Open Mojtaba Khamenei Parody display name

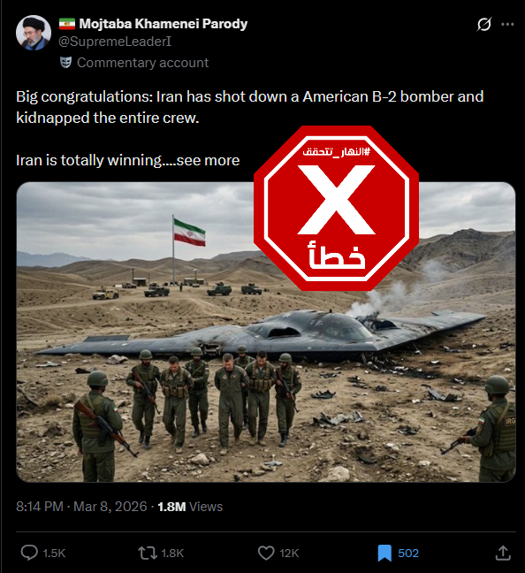[164, 24]
